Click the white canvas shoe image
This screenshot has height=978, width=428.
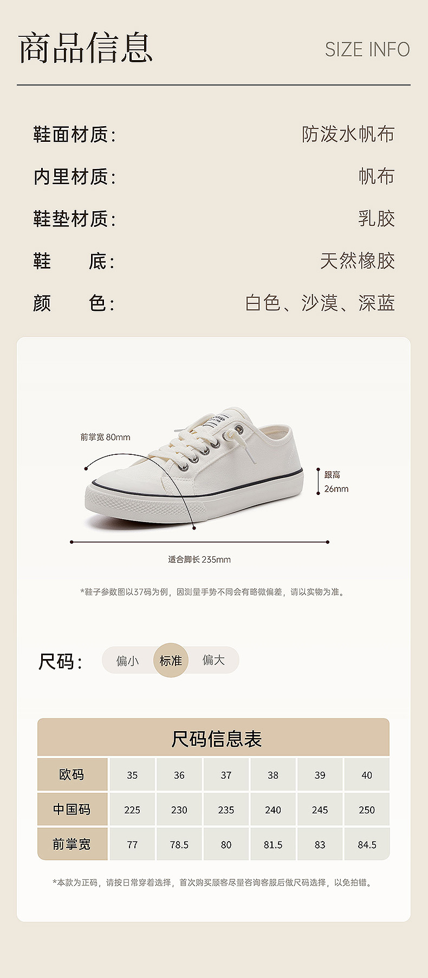(x=193, y=467)
